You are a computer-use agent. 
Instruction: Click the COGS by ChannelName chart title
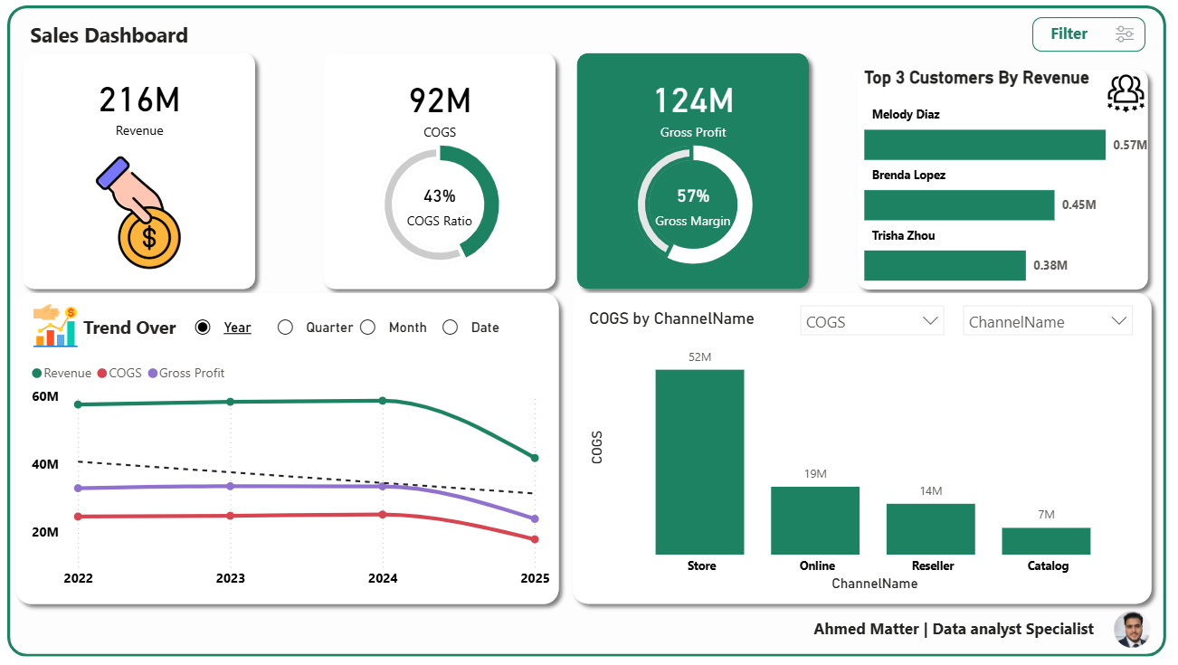tap(671, 318)
